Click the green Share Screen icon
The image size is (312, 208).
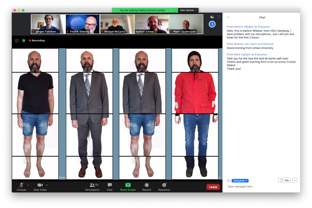click(128, 185)
